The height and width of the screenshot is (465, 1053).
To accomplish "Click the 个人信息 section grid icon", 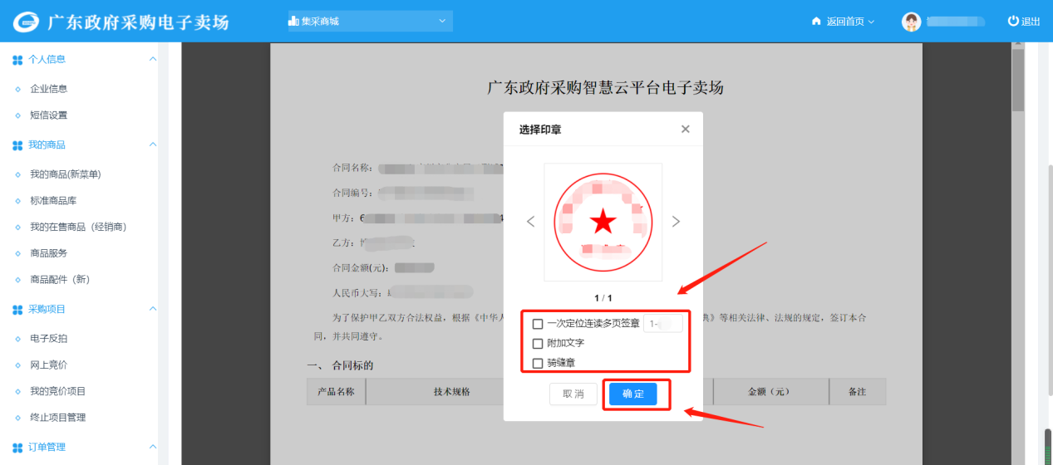I will 17,60.
